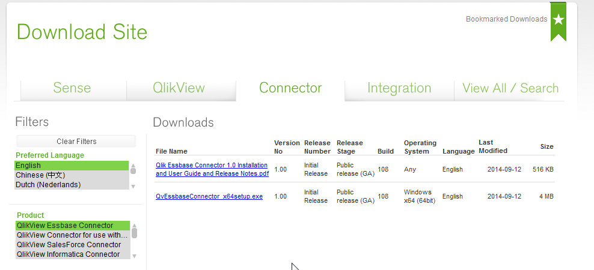This screenshot has width=594, height=270.
Task: Select QlikView SalesForce Connector product
Action: click(73, 245)
